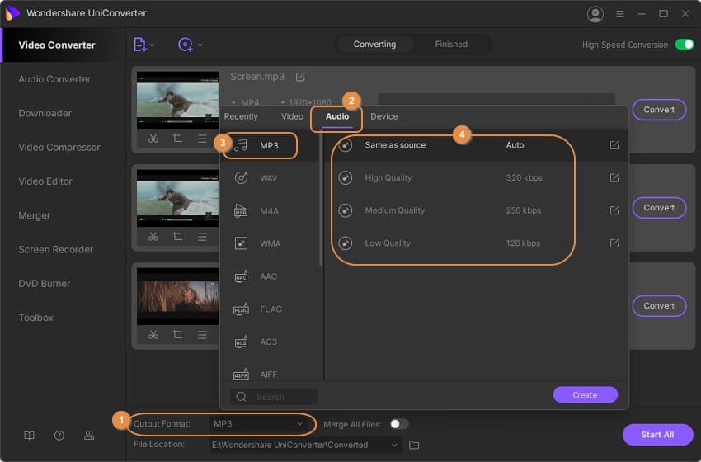Open the Device format tab
The height and width of the screenshot is (462, 701).
384,116
